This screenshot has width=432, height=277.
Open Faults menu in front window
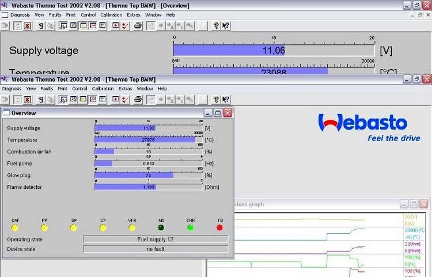pos(47,89)
